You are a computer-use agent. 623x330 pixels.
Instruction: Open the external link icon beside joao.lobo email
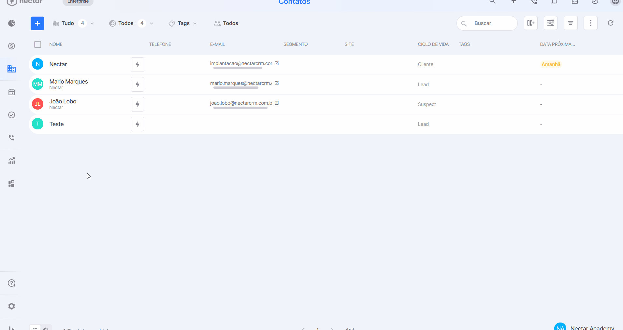pos(277,103)
